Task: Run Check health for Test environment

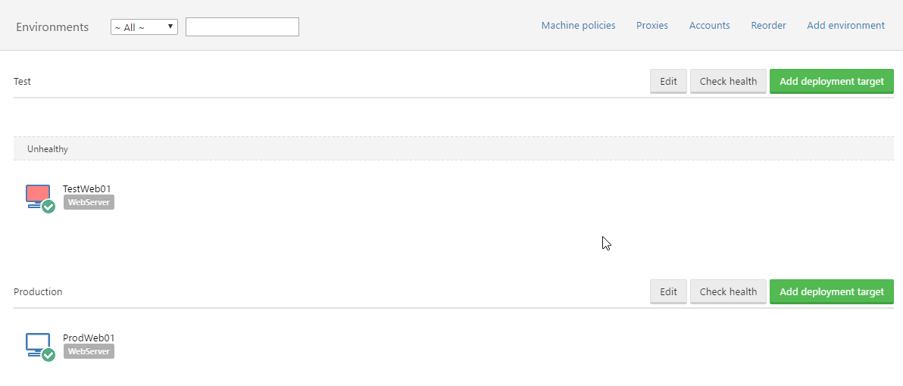Action: pos(728,81)
